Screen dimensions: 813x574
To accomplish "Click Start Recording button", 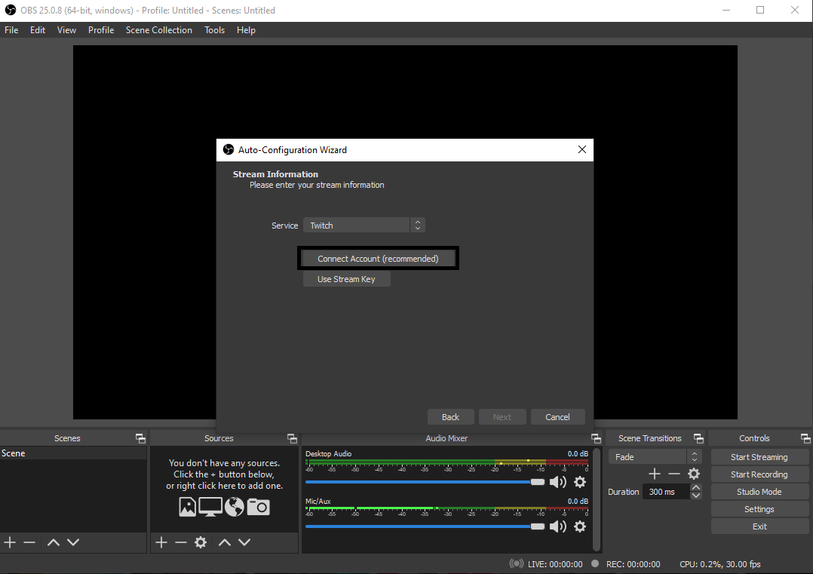I will click(759, 474).
